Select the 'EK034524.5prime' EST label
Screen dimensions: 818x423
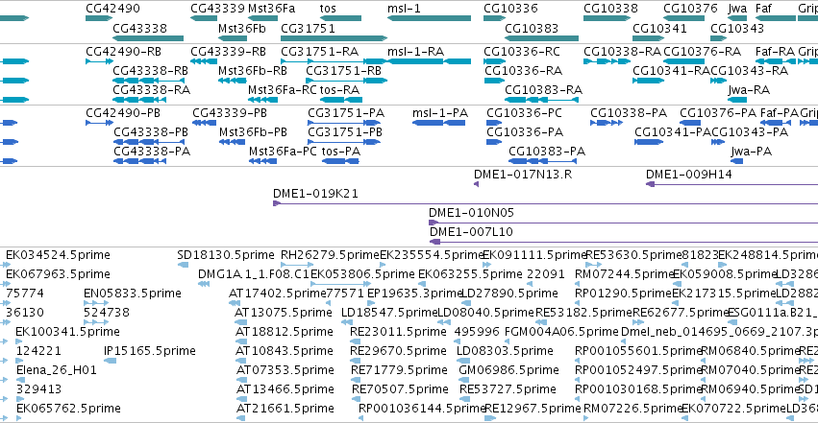(x=58, y=255)
